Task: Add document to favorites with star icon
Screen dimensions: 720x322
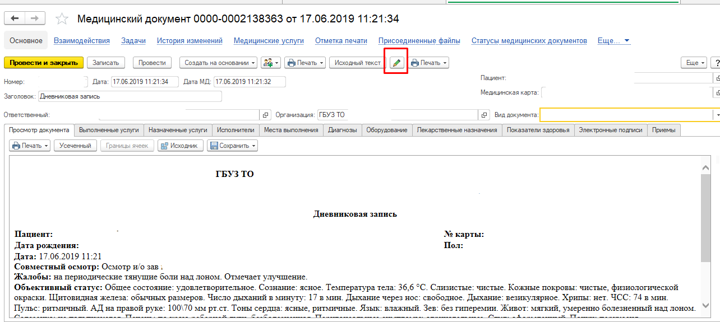Action: 62,19
